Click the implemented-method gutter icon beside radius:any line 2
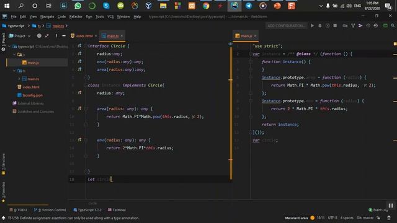The width and height of the screenshot is (397, 223). pos(79,54)
